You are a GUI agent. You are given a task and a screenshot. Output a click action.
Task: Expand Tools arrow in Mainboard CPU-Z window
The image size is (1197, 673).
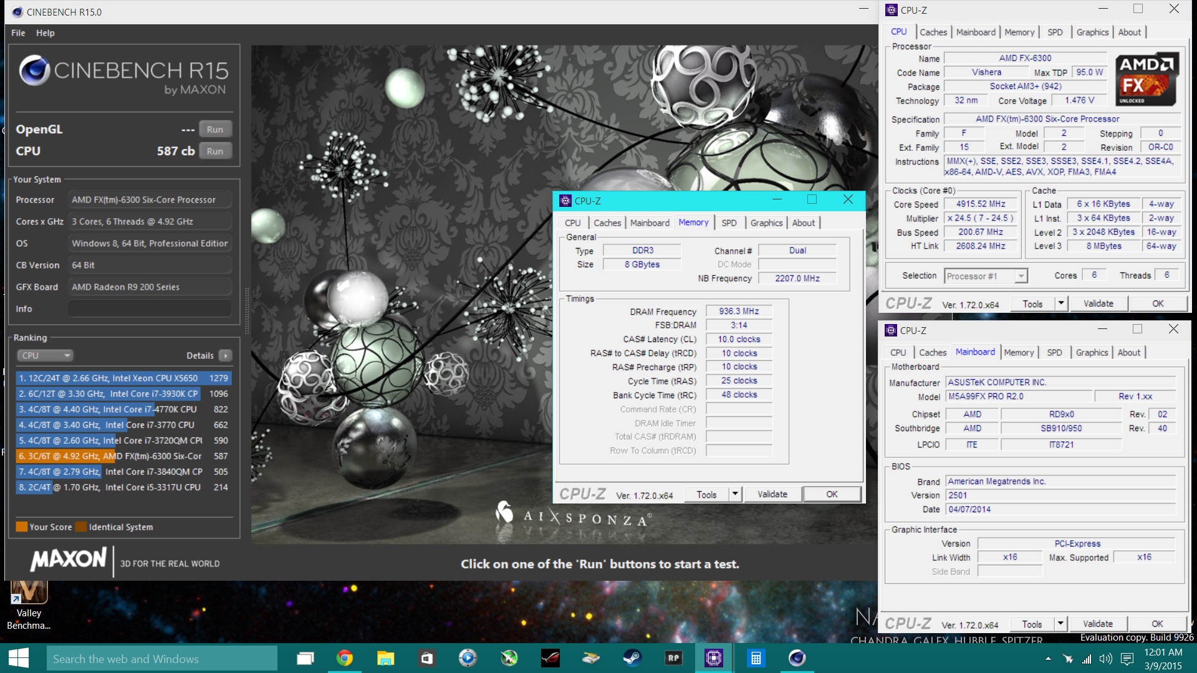coord(1060,624)
